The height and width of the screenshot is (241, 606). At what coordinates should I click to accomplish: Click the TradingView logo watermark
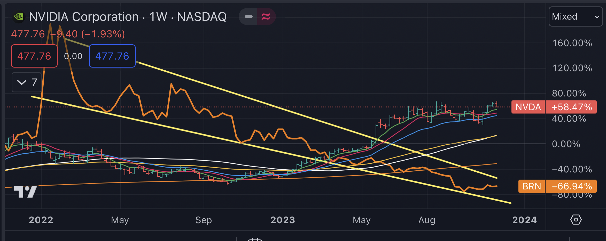coord(25,192)
